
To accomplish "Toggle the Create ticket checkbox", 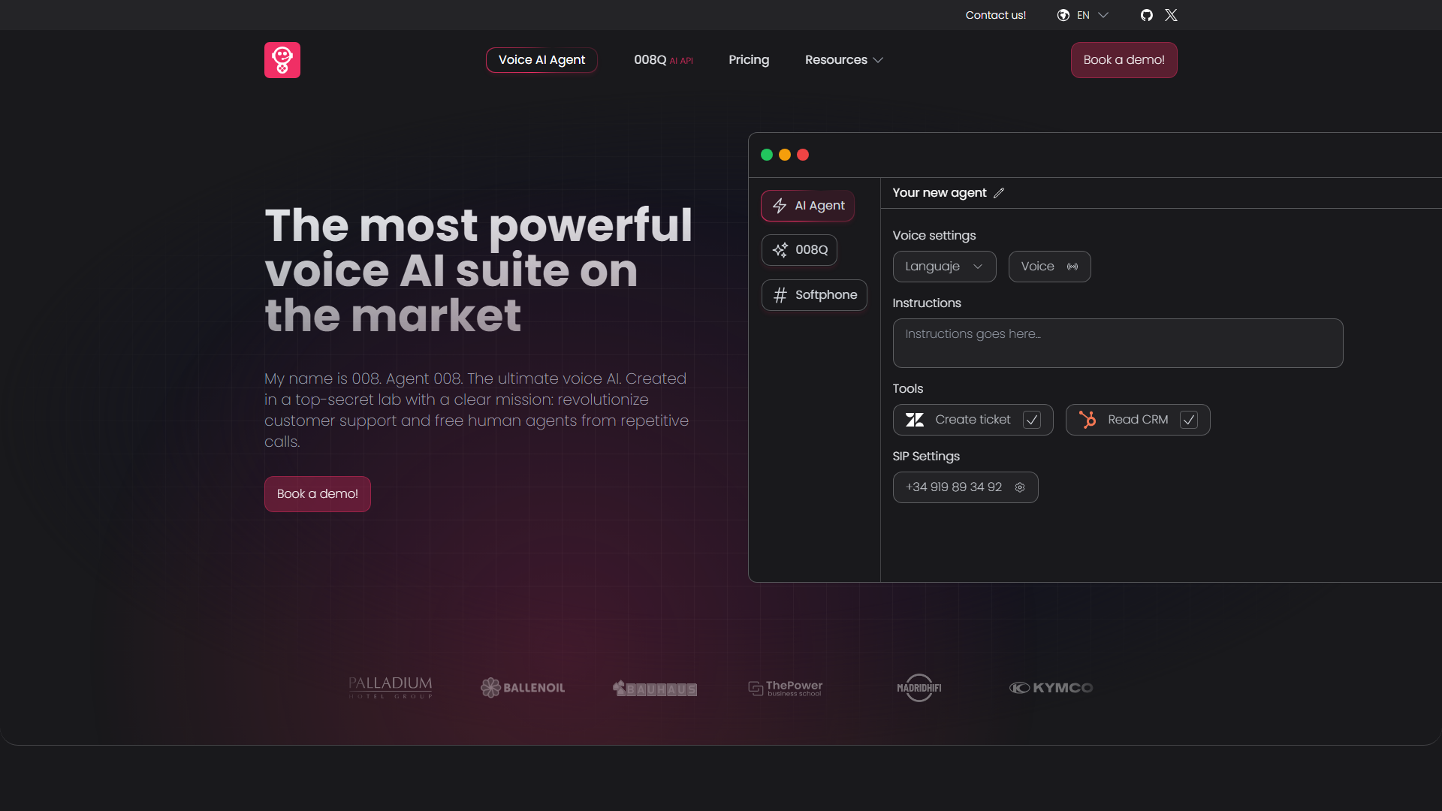I will click(x=1032, y=420).
